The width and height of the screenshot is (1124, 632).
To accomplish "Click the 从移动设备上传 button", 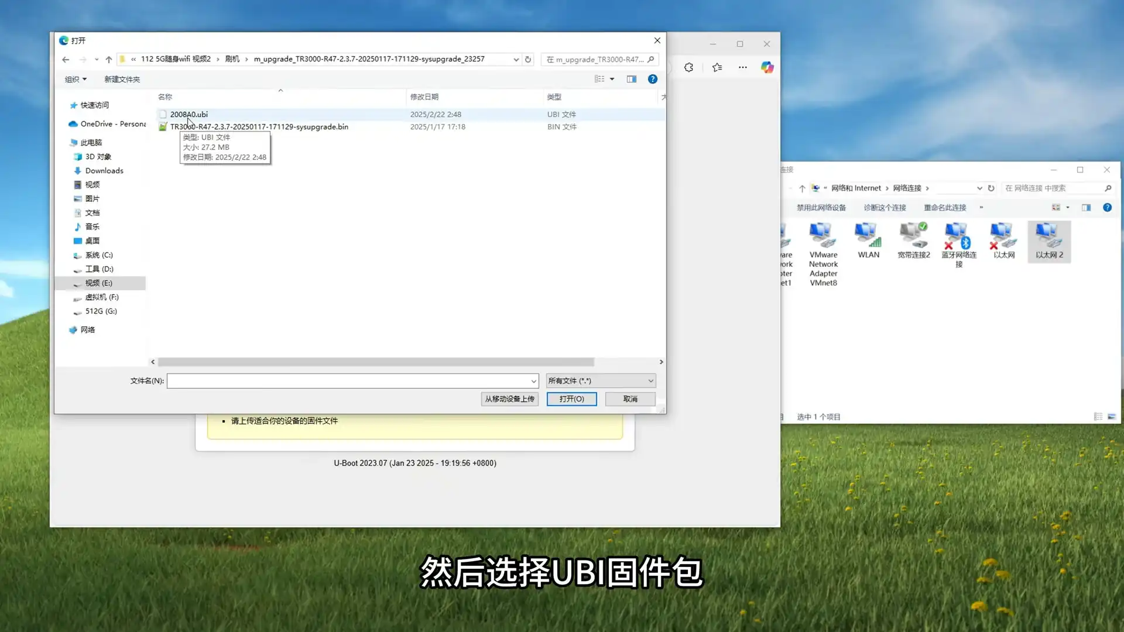I will tap(509, 399).
